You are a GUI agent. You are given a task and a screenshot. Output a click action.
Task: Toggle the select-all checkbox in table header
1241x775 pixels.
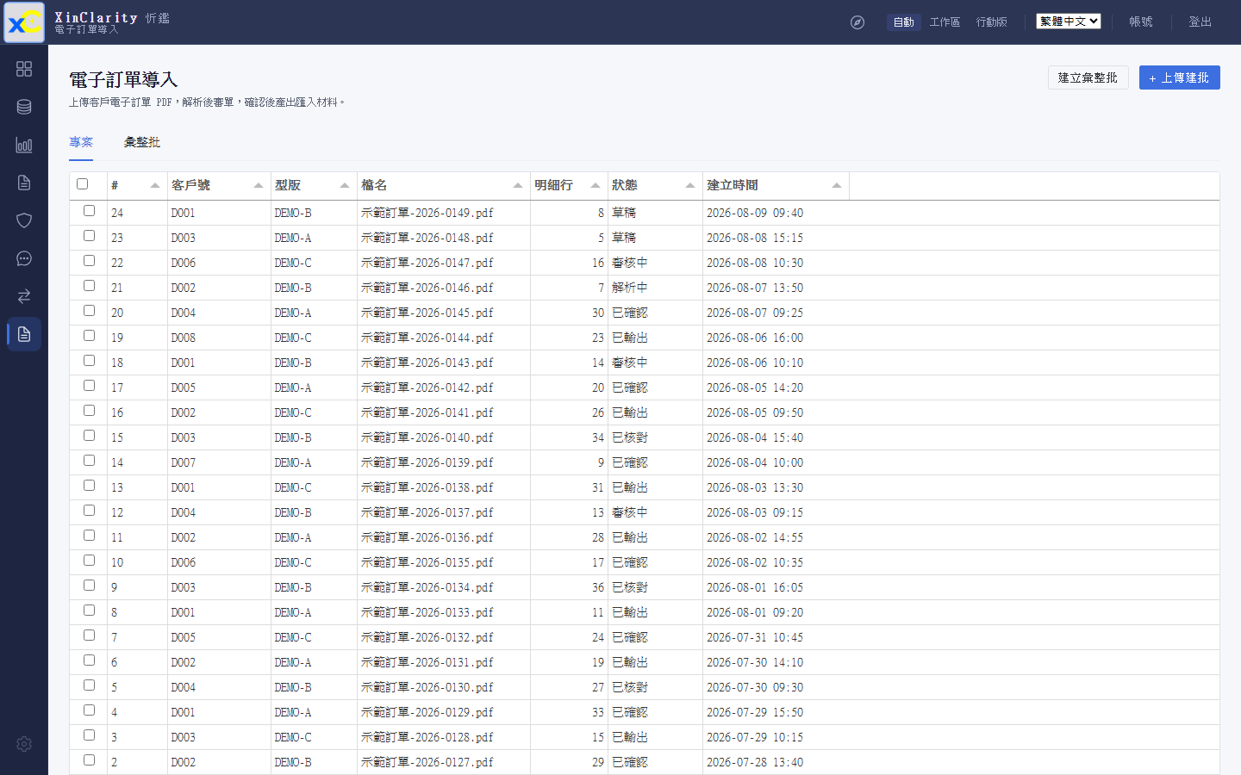(x=83, y=183)
